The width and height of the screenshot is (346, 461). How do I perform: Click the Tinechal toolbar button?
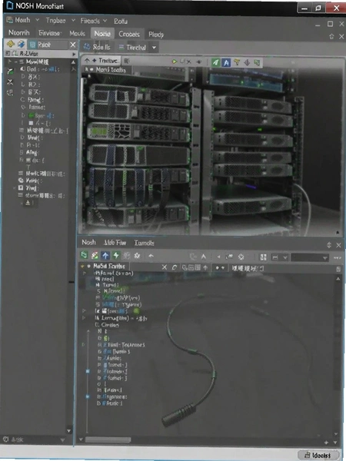pyautogui.click(x=133, y=48)
